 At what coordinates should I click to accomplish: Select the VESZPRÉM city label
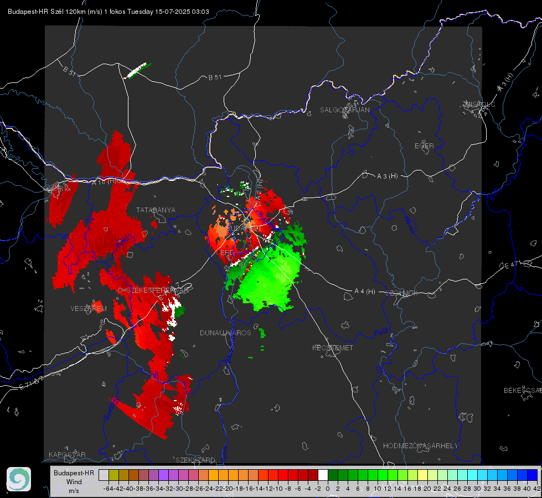coord(89,308)
